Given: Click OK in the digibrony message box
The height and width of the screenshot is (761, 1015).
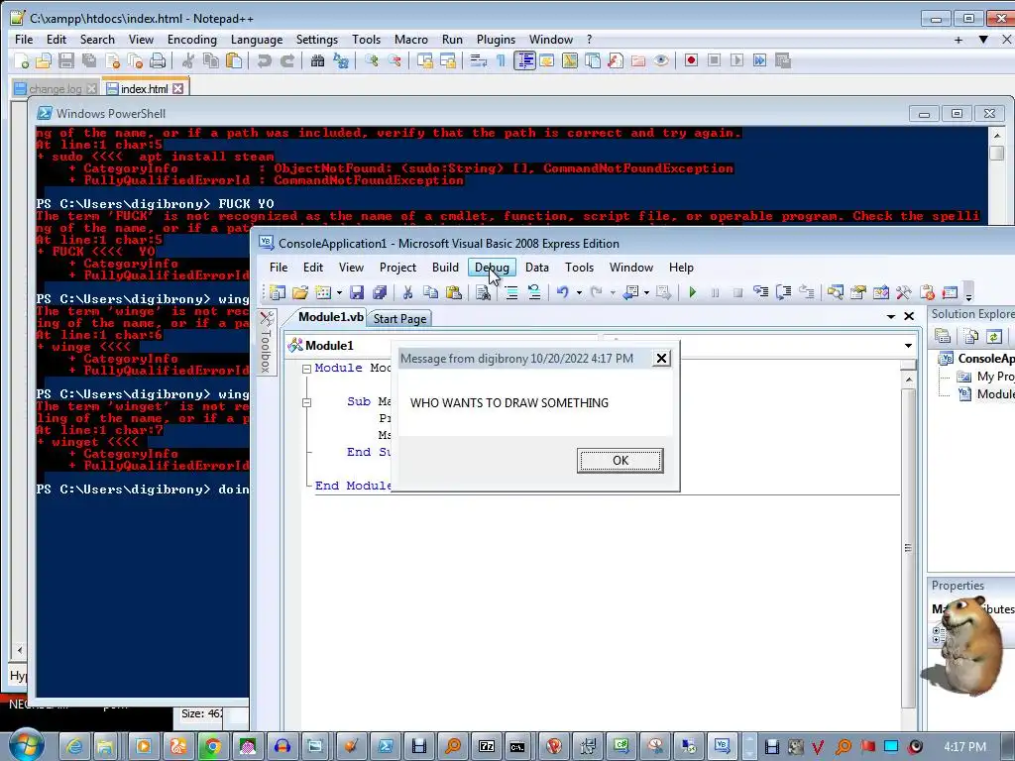Looking at the screenshot, I should pos(620,460).
